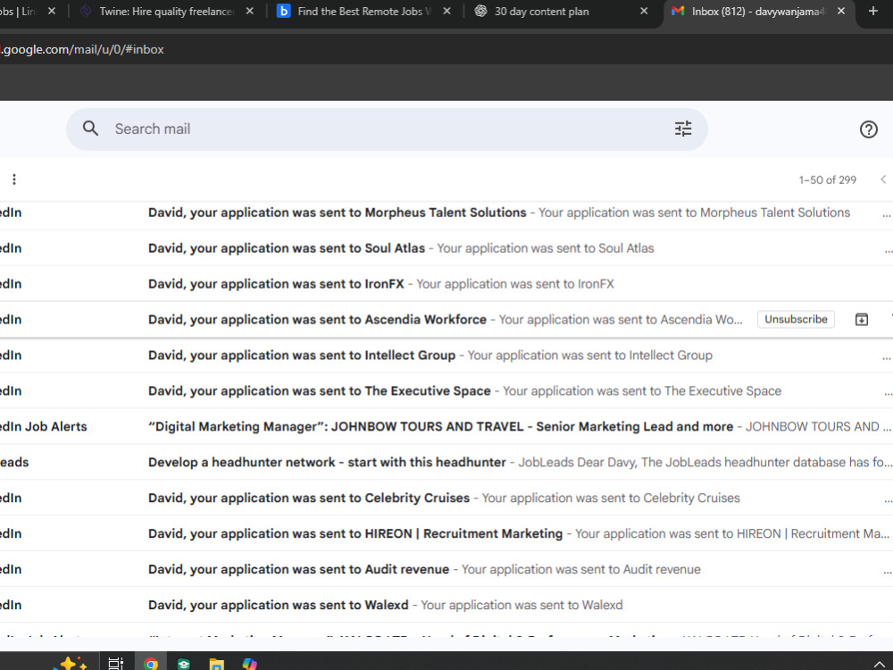The width and height of the screenshot is (893, 670).
Task: Open the Morpheus Talent Solutions email
Action: [446, 213]
